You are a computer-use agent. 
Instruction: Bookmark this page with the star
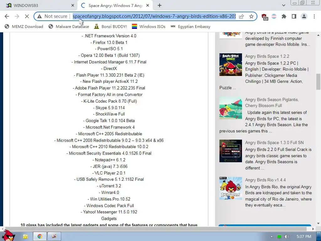click(251, 16)
